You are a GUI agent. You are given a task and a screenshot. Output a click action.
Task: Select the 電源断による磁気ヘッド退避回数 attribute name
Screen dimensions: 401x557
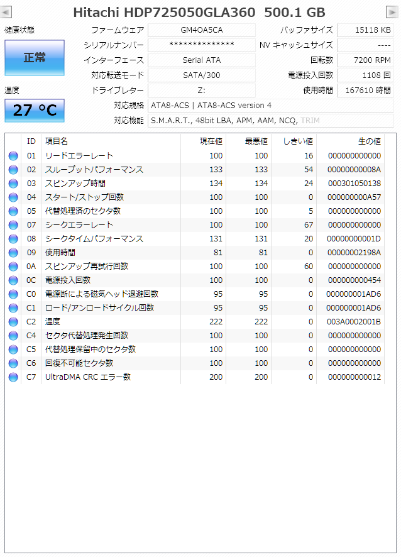[x=102, y=294]
